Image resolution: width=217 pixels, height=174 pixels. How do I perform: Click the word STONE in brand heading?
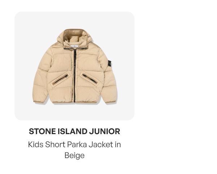click(42, 131)
